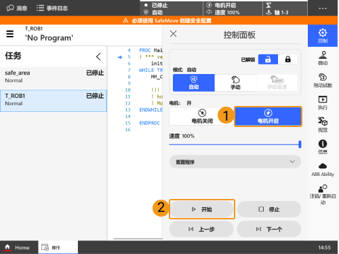
Task: Switch to the 操作 operate tab
Action: tap(58, 247)
